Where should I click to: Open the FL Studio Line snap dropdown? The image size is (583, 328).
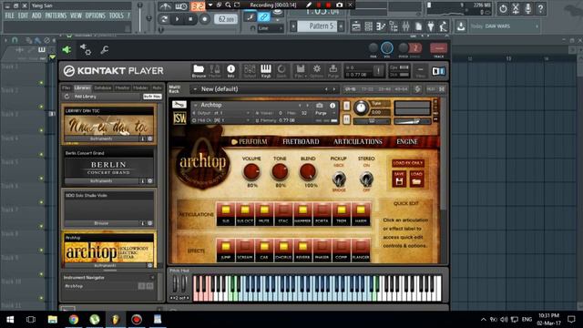pos(271,28)
